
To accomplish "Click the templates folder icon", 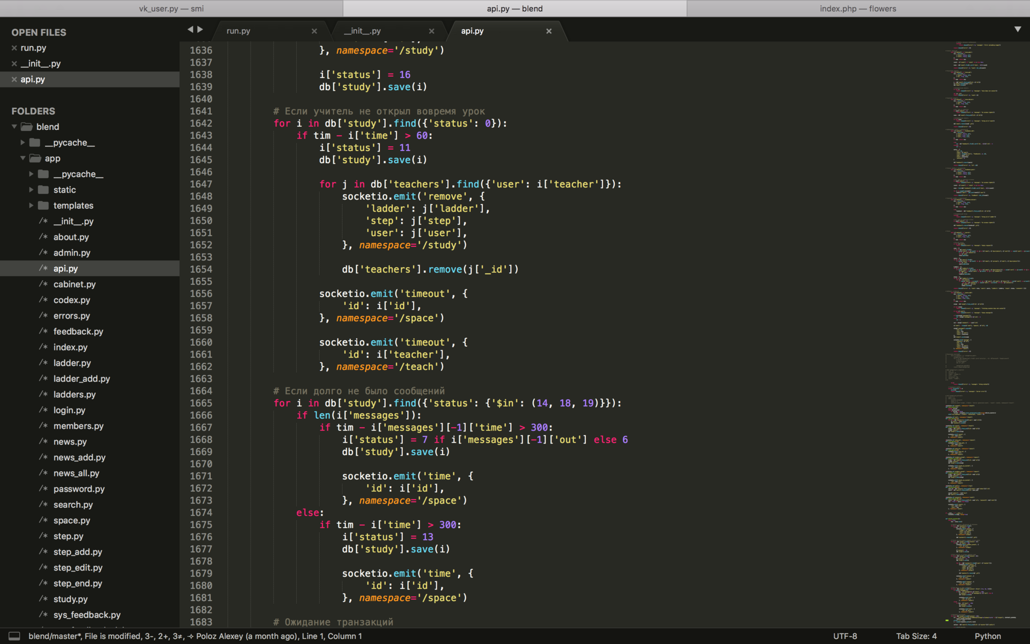I will tap(43, 206).
